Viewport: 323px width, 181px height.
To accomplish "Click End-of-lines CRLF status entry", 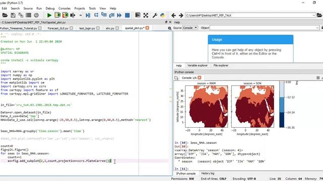I will click(x=213, y=179).
